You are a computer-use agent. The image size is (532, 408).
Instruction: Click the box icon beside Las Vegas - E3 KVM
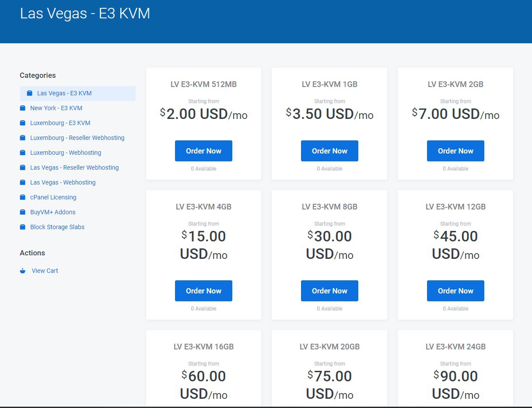(30, 93)
